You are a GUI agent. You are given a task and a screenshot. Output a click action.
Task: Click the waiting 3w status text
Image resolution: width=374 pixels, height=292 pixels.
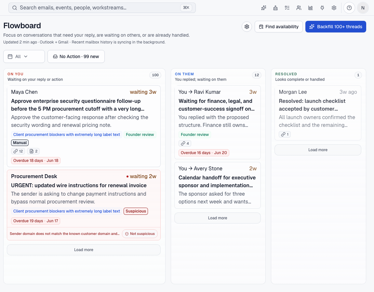click(x=143, y=92)
